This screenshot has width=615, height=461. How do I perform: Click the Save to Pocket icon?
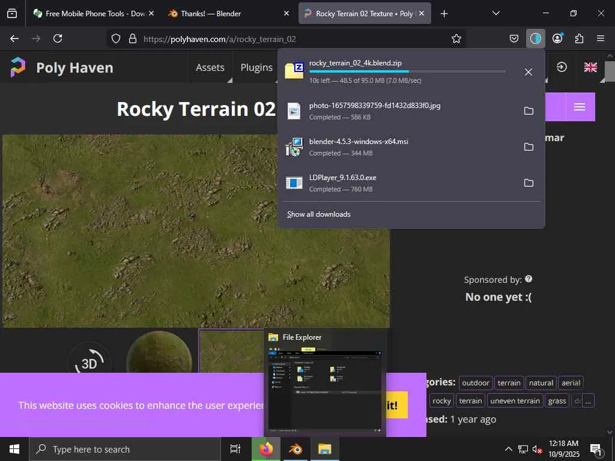[x=514, y=38]
